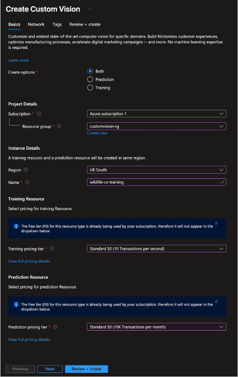238x377 pixels.
Task: Show the info tooltip for Region
Action: (x=26, y=170)
